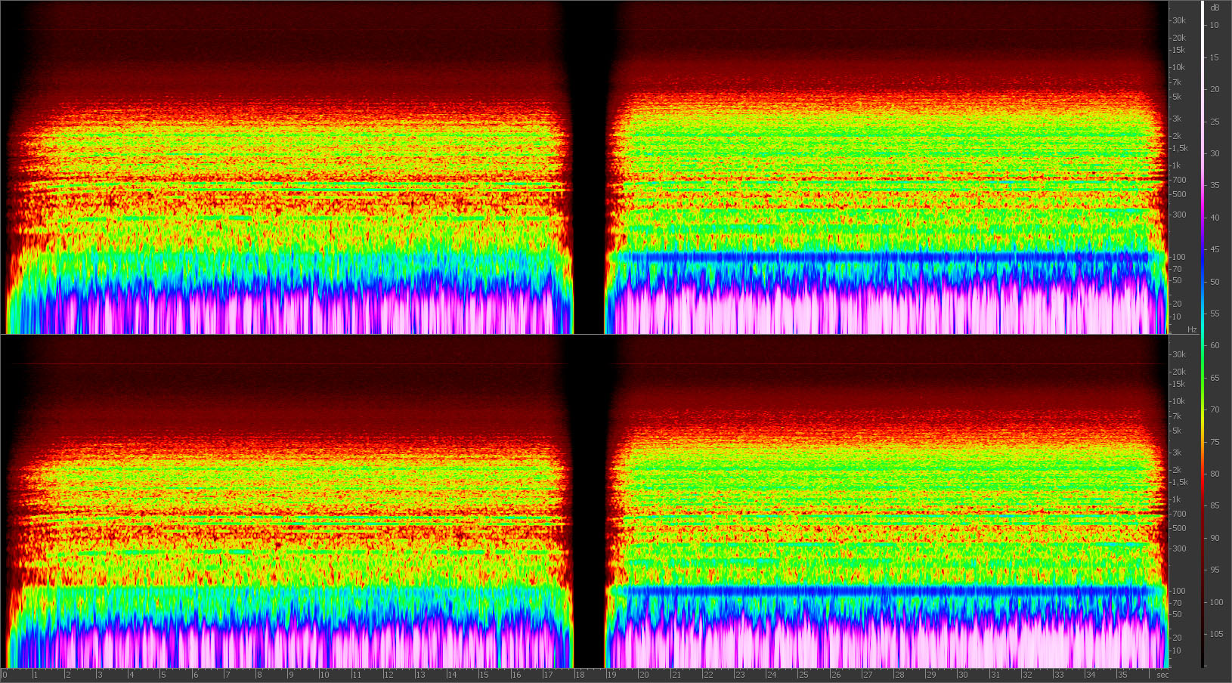Click the 50 dB level on color scale
This screenshot has height=683, width=1232.
point(1215,282)
